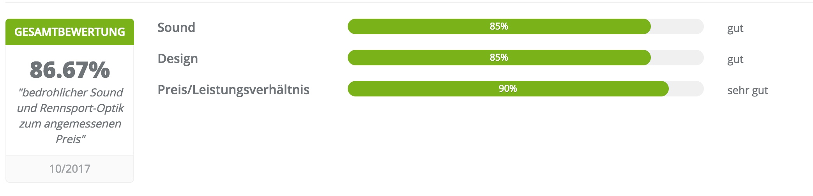Click the Preis/Leistungsverhältnis label
The image size is (813, 196).
[233, 89]
